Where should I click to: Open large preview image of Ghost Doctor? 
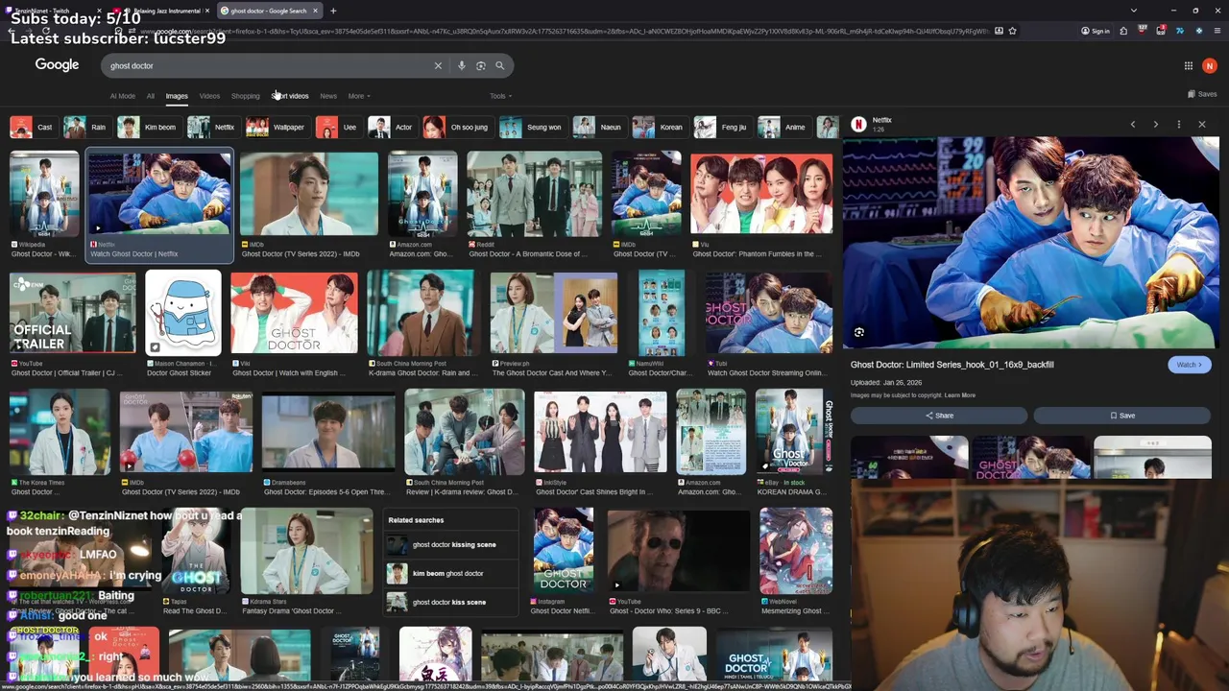coord(1030,243)
